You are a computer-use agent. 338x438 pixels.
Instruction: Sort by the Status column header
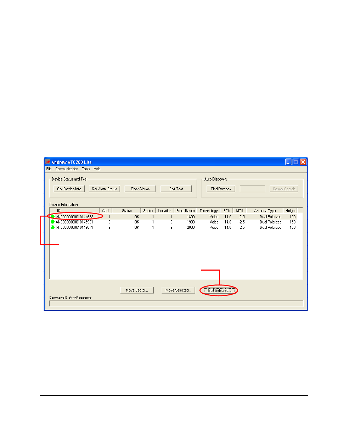(126, 211)
